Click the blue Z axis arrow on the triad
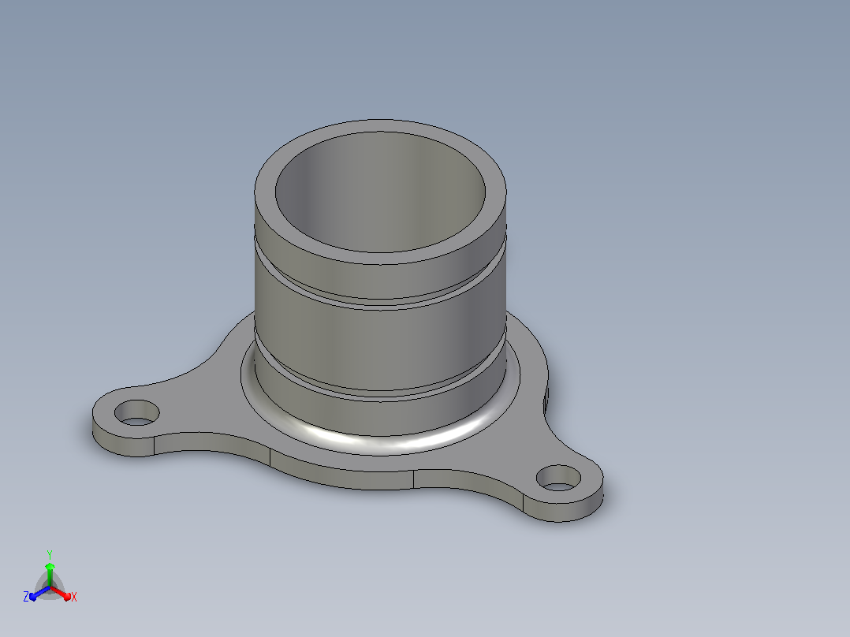 pyautogui.click(x=39, y=594)
